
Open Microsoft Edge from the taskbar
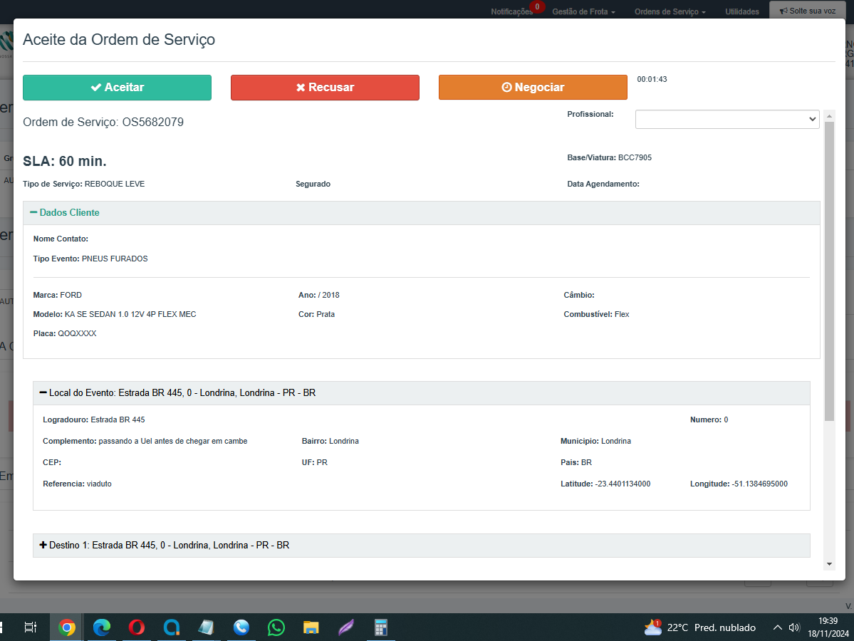101,627
